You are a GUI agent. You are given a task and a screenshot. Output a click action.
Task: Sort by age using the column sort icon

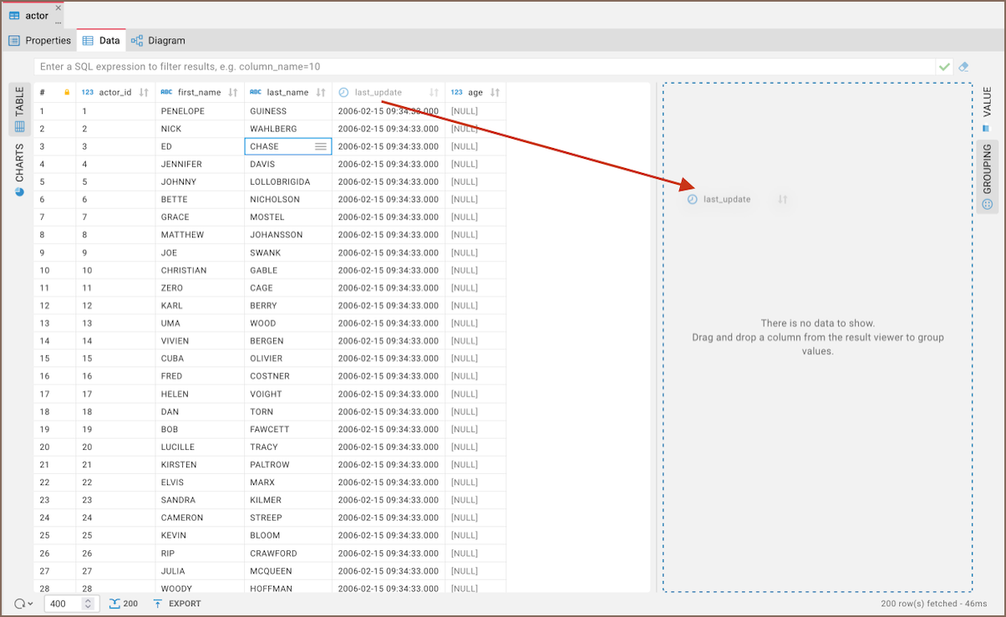(495, 93)
